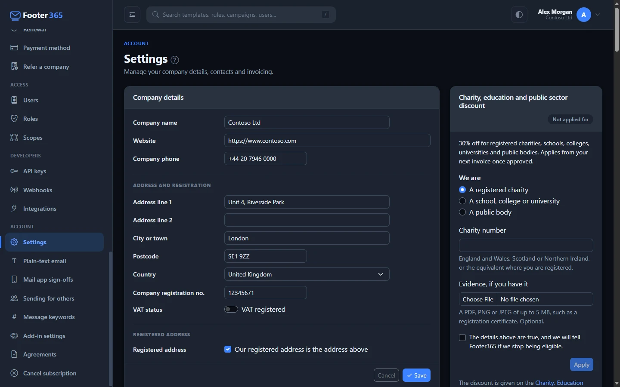Select the A registered charity option
Viewport: 620px width, 387px height.
tap(462, 190)
